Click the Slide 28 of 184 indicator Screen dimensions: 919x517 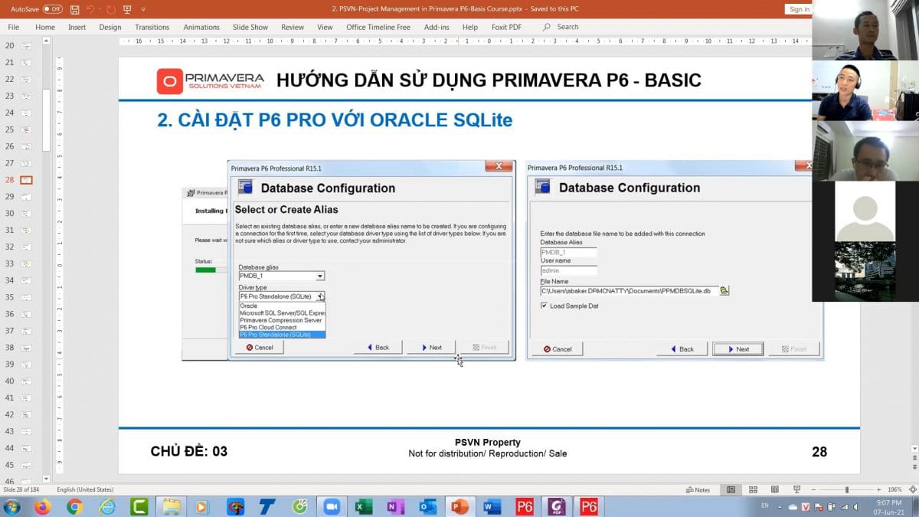point(22,489)
